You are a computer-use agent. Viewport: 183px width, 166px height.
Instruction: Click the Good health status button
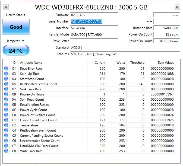[16, 27]
